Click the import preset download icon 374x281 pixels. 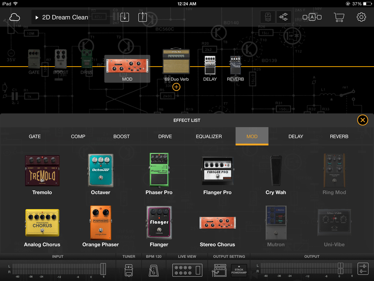[125, 17]
